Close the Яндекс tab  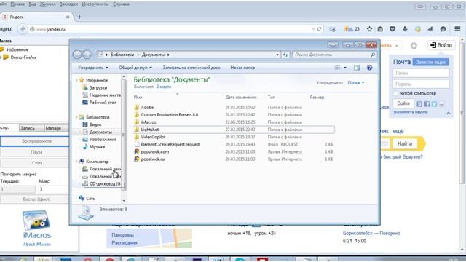[x=68, y=17]
